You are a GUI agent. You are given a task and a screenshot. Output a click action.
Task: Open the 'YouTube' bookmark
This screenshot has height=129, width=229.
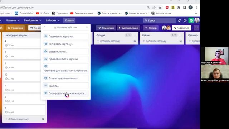tap(43, 13)
